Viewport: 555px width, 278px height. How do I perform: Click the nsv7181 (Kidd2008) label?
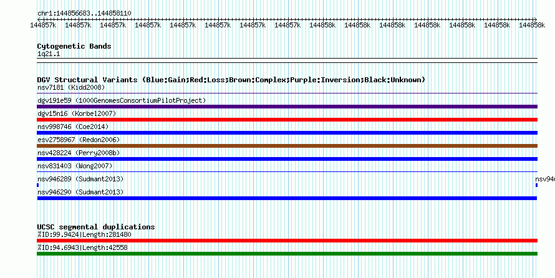[71, 87]
